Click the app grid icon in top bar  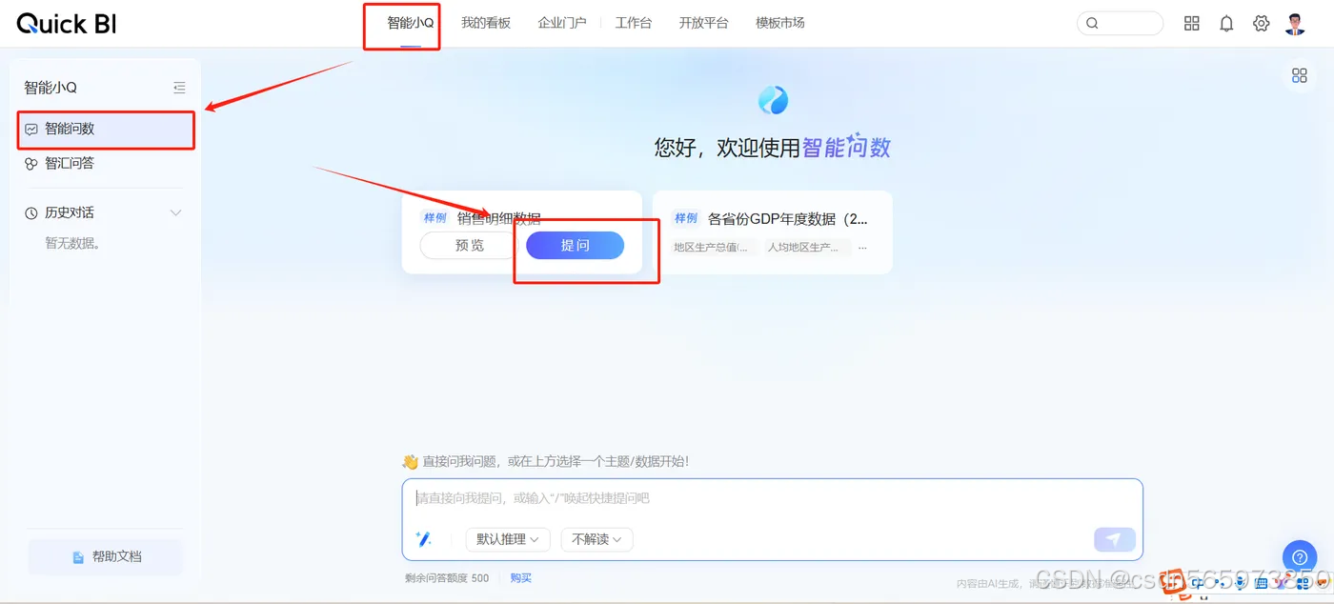(1191, 23)
